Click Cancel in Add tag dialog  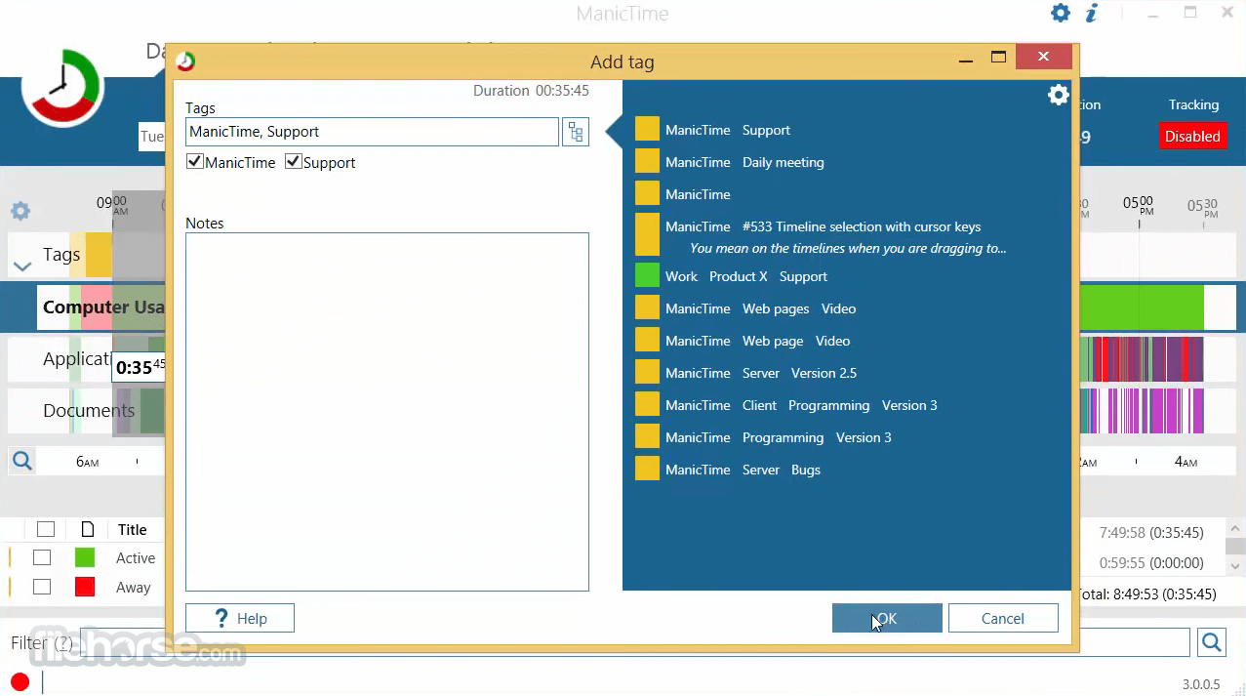[x=1003, y=618]
